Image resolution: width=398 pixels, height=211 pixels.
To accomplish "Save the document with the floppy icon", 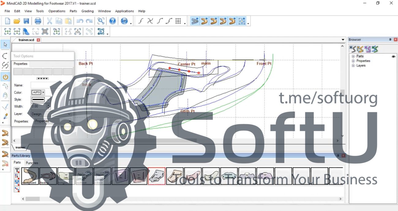I will click(26, 21).
